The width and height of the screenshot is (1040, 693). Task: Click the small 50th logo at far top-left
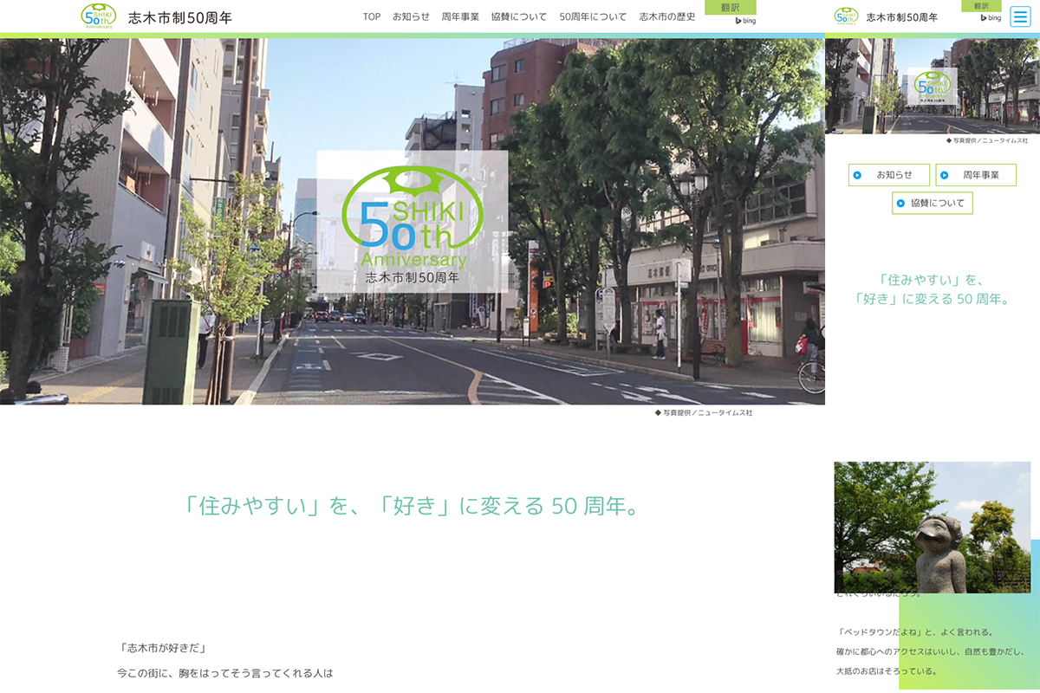(x=98, y=16)
